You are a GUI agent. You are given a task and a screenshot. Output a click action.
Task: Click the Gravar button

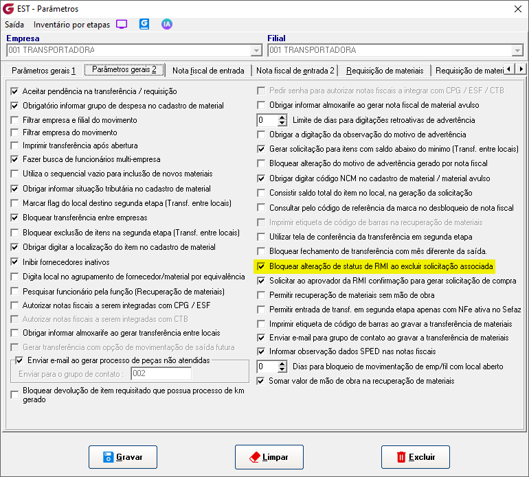(x=123, y=457)
